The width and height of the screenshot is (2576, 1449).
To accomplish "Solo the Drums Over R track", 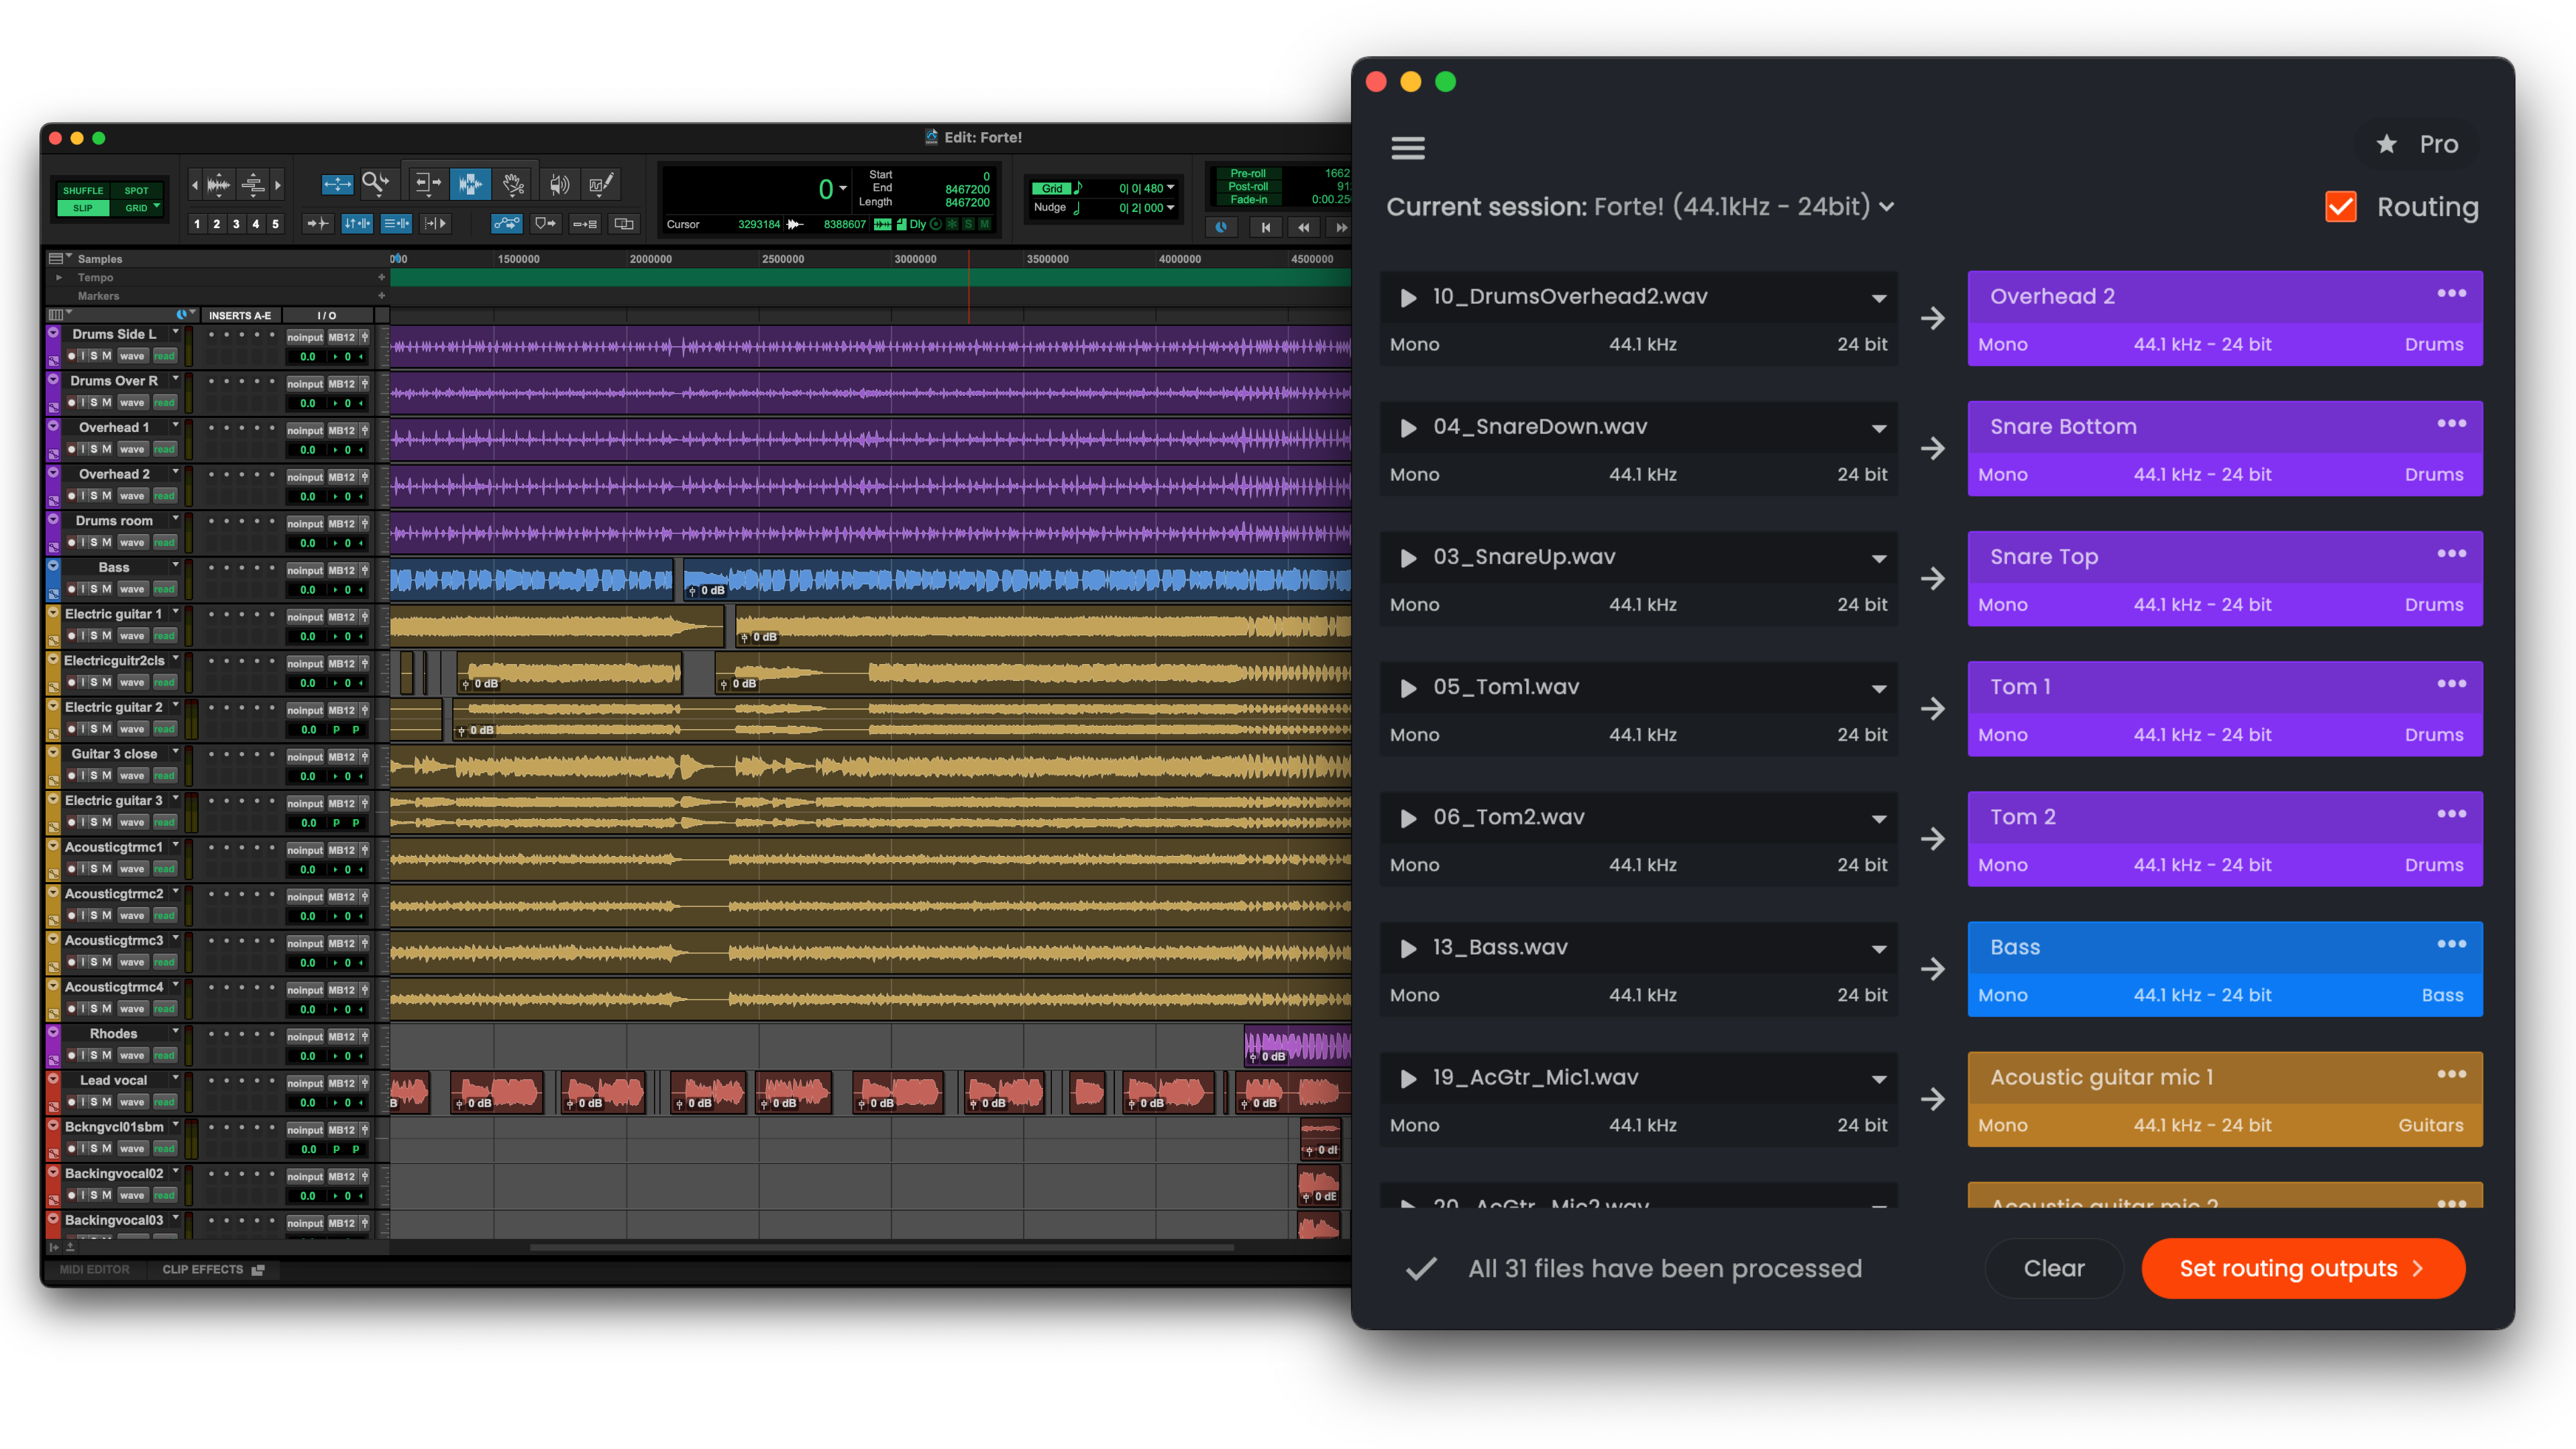I will 94,403.
